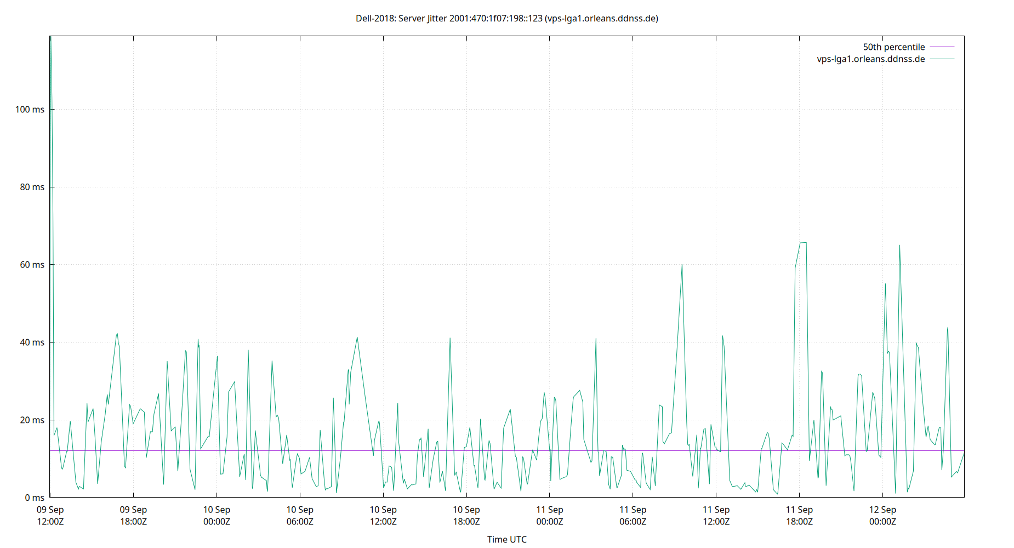Click the 09 Sep 12:00Z time label
1014x548 pixels.
pyautogui.click(x=50, y=515)
